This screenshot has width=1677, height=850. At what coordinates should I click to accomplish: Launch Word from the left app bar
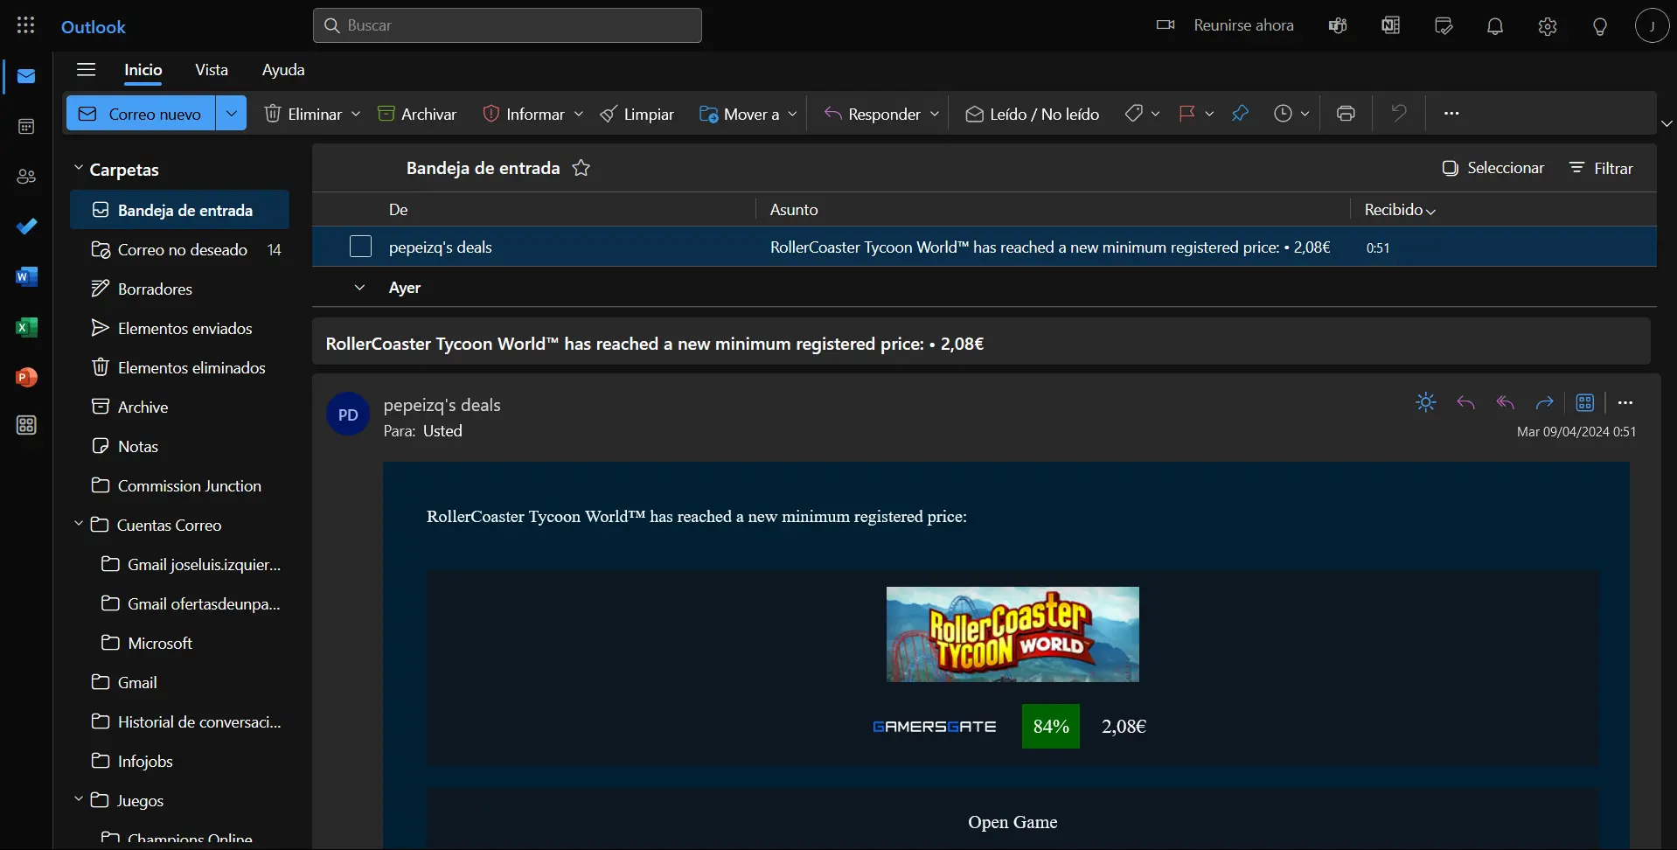[x=26, y=277]
